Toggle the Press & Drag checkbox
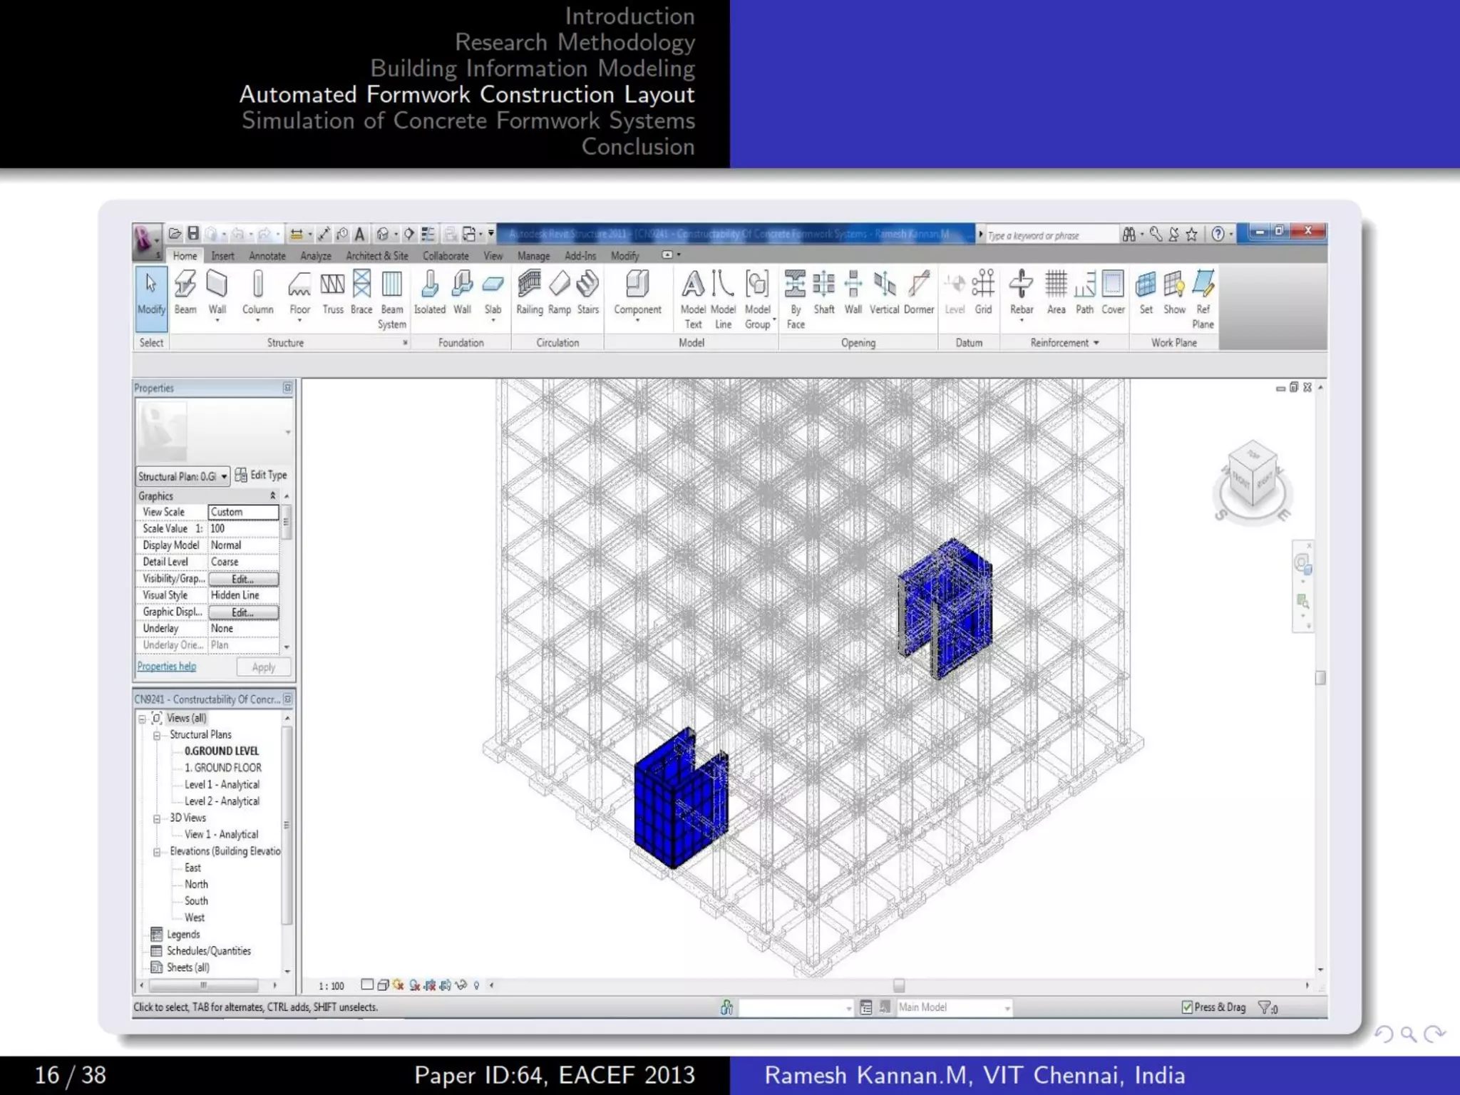 [1187, 1007]
